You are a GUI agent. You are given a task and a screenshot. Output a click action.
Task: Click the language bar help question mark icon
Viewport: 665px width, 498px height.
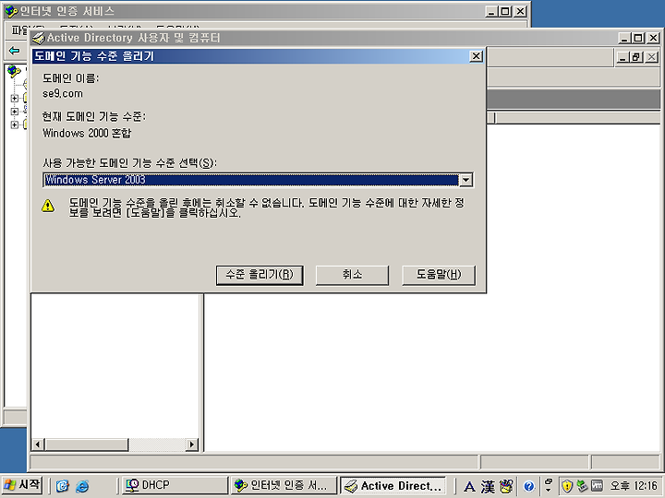(529, 487)
